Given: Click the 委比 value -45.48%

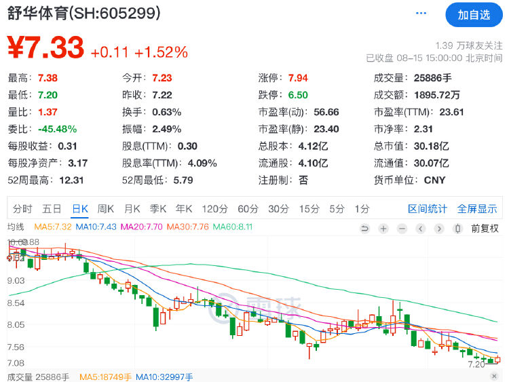Looking at the screenshot, I should (58, 129).
